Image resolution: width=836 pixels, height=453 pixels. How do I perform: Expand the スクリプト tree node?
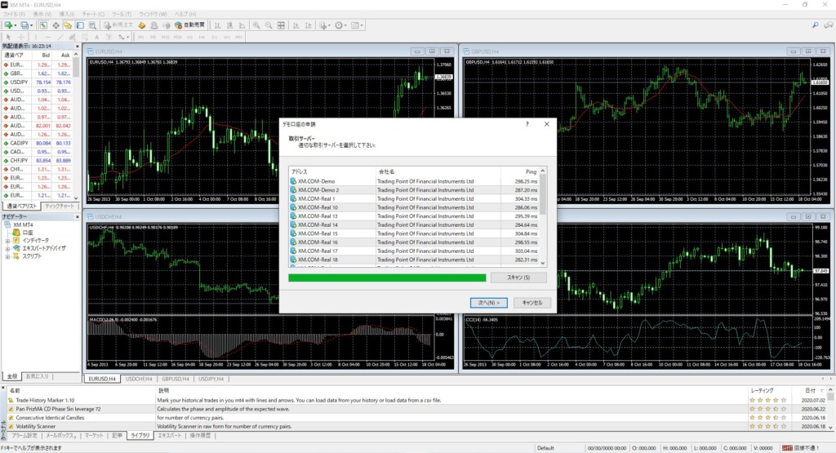click(x=8, y=256)
